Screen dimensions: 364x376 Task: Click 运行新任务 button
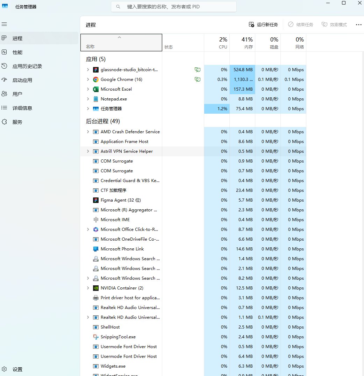263,25
